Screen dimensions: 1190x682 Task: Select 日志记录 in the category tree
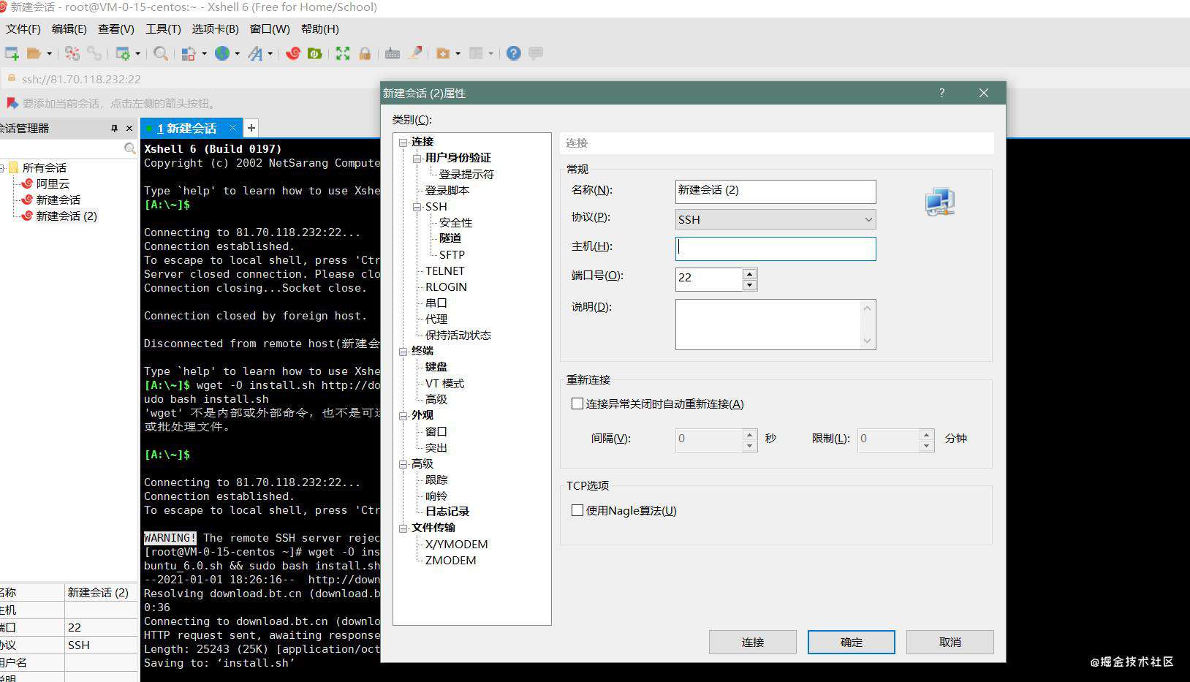coord(447,512)
